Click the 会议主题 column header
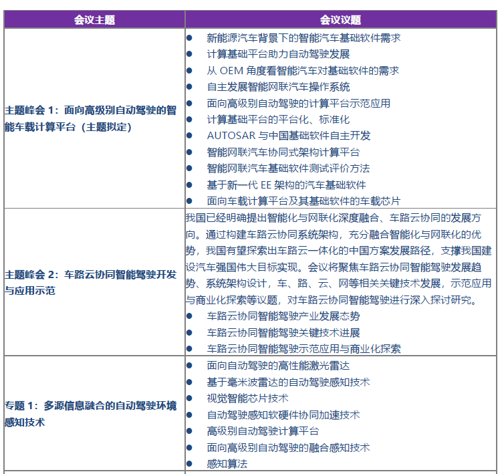The width and height of the screenshot is (500, 474). [94, 20]
